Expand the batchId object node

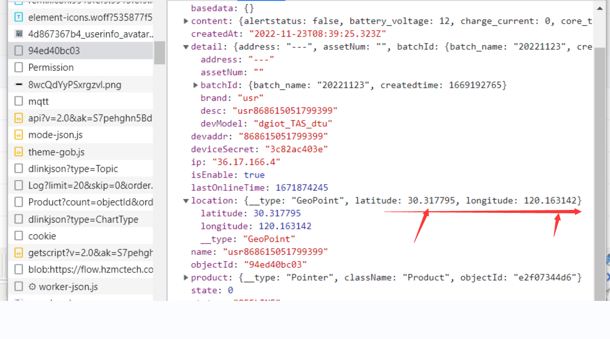(x=195, y=85)
